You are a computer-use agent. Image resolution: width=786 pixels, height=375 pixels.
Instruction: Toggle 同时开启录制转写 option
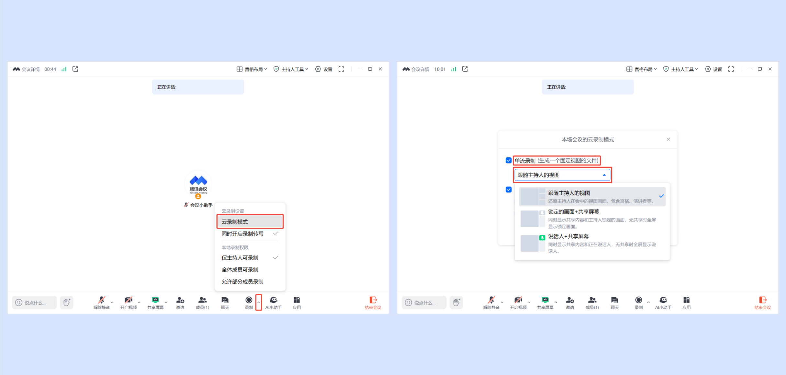[x=250, y=234]
